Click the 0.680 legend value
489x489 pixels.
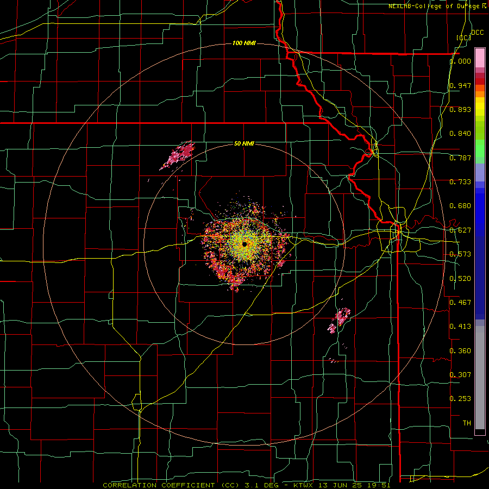[460, 206]
